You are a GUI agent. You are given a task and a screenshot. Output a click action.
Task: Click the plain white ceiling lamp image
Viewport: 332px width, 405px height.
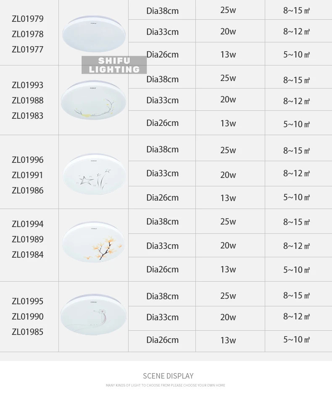click(x=94, y=34)
